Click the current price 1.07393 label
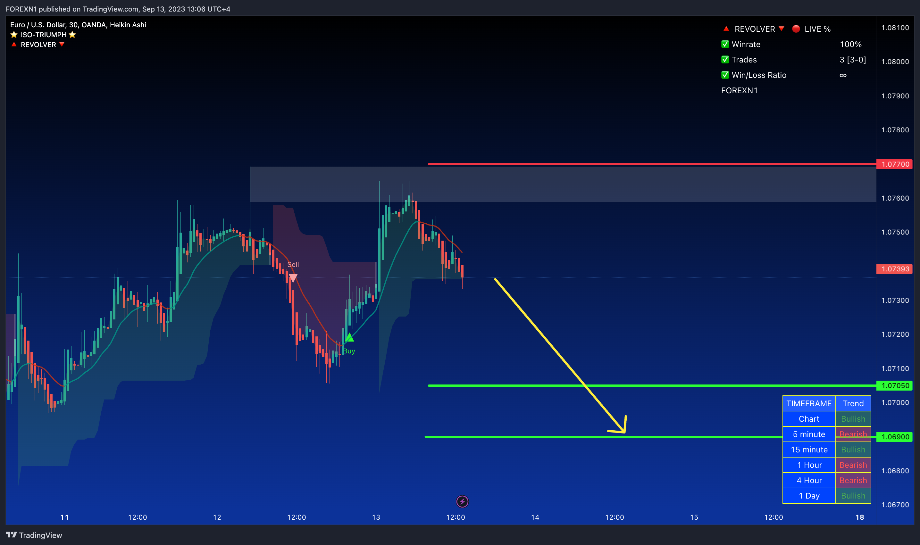The image size is (920, 545). 894,269
